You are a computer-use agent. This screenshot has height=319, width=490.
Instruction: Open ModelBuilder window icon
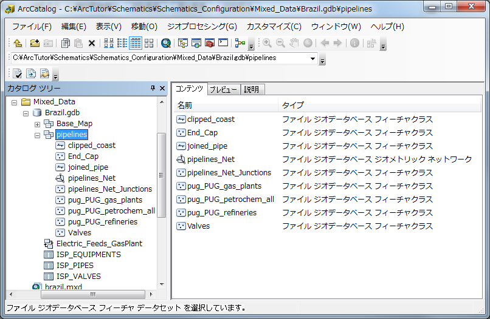[x=240, y=43]
